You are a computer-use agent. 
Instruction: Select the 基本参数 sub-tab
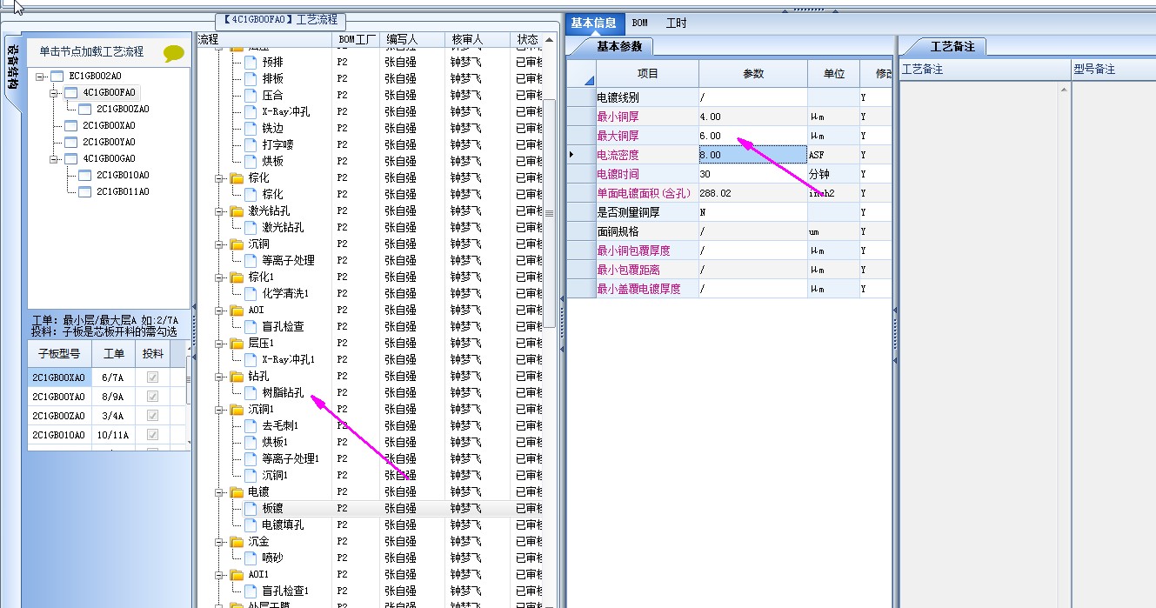pos(620,46)
